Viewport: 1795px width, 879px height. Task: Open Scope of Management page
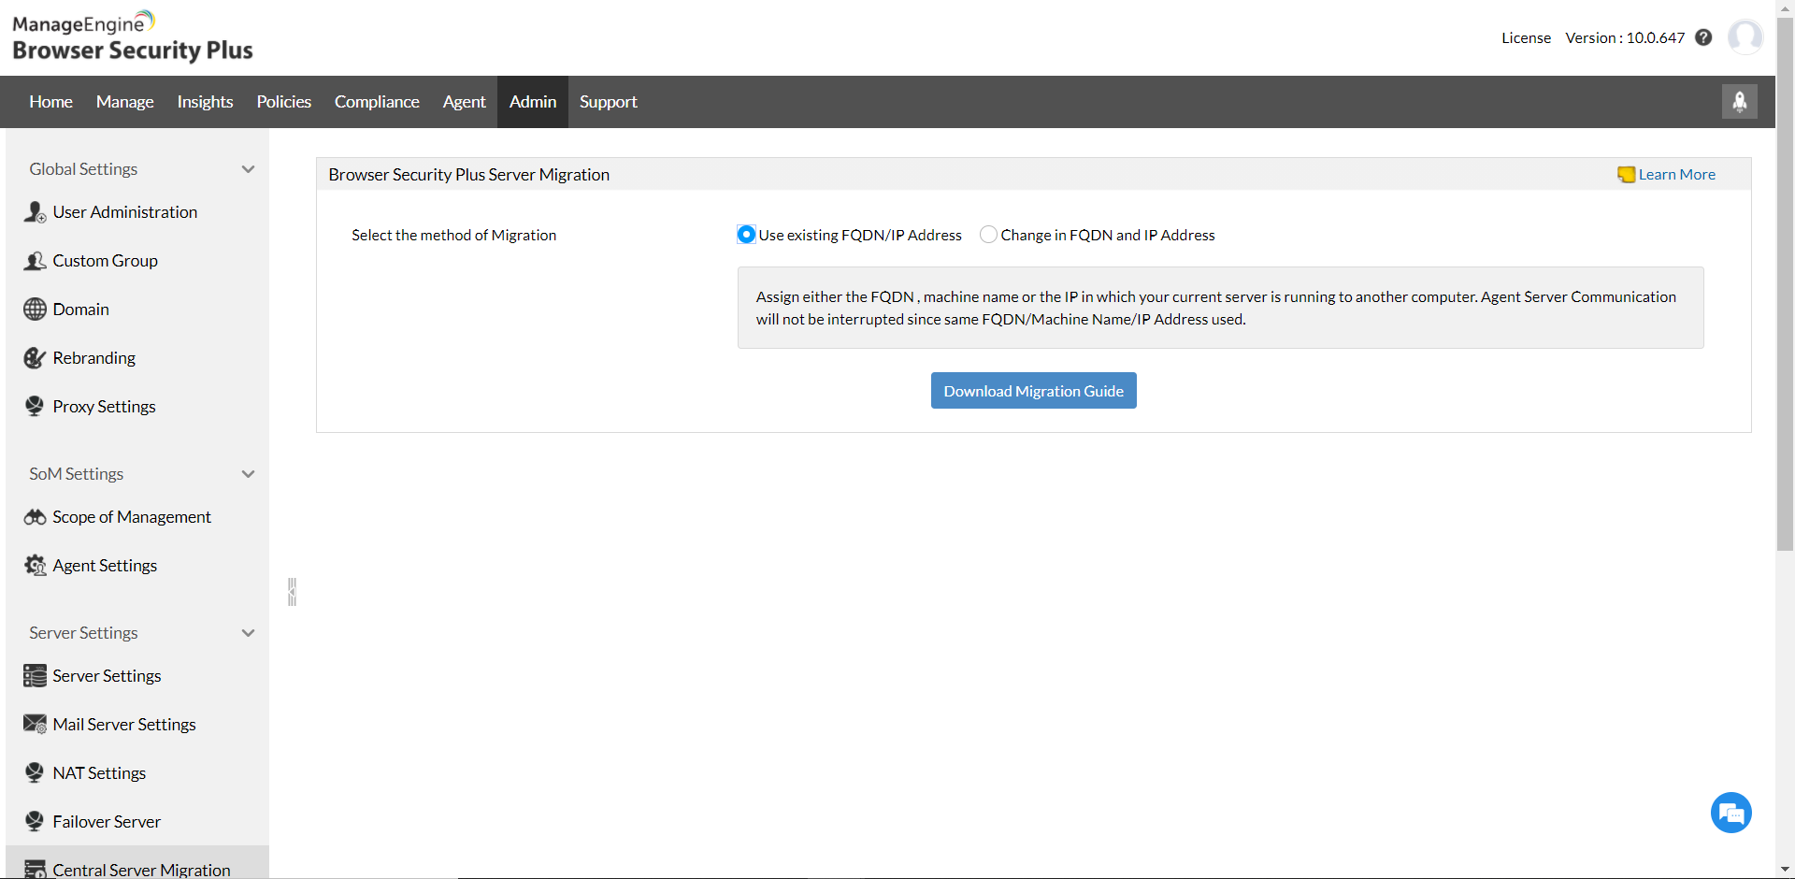pos(132,517)
